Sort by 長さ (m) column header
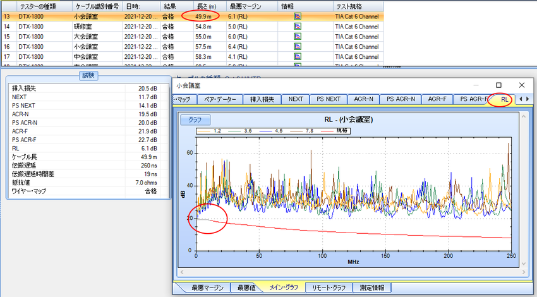Viewport: 537px width, 297px height. [x=210, y=6]
